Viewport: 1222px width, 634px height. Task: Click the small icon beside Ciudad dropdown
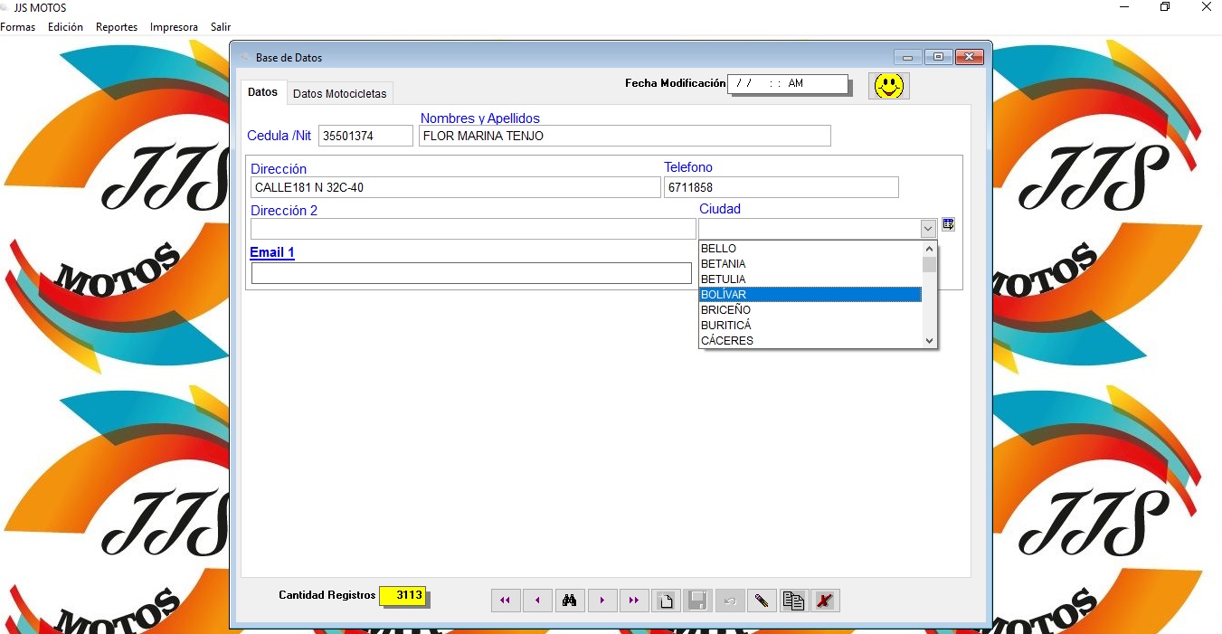click(948, 224)
